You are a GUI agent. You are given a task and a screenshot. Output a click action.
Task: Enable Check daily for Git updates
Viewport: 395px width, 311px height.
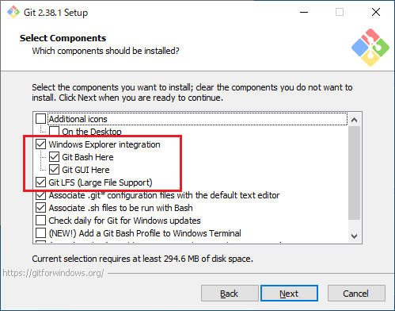[x=40, y=221]
